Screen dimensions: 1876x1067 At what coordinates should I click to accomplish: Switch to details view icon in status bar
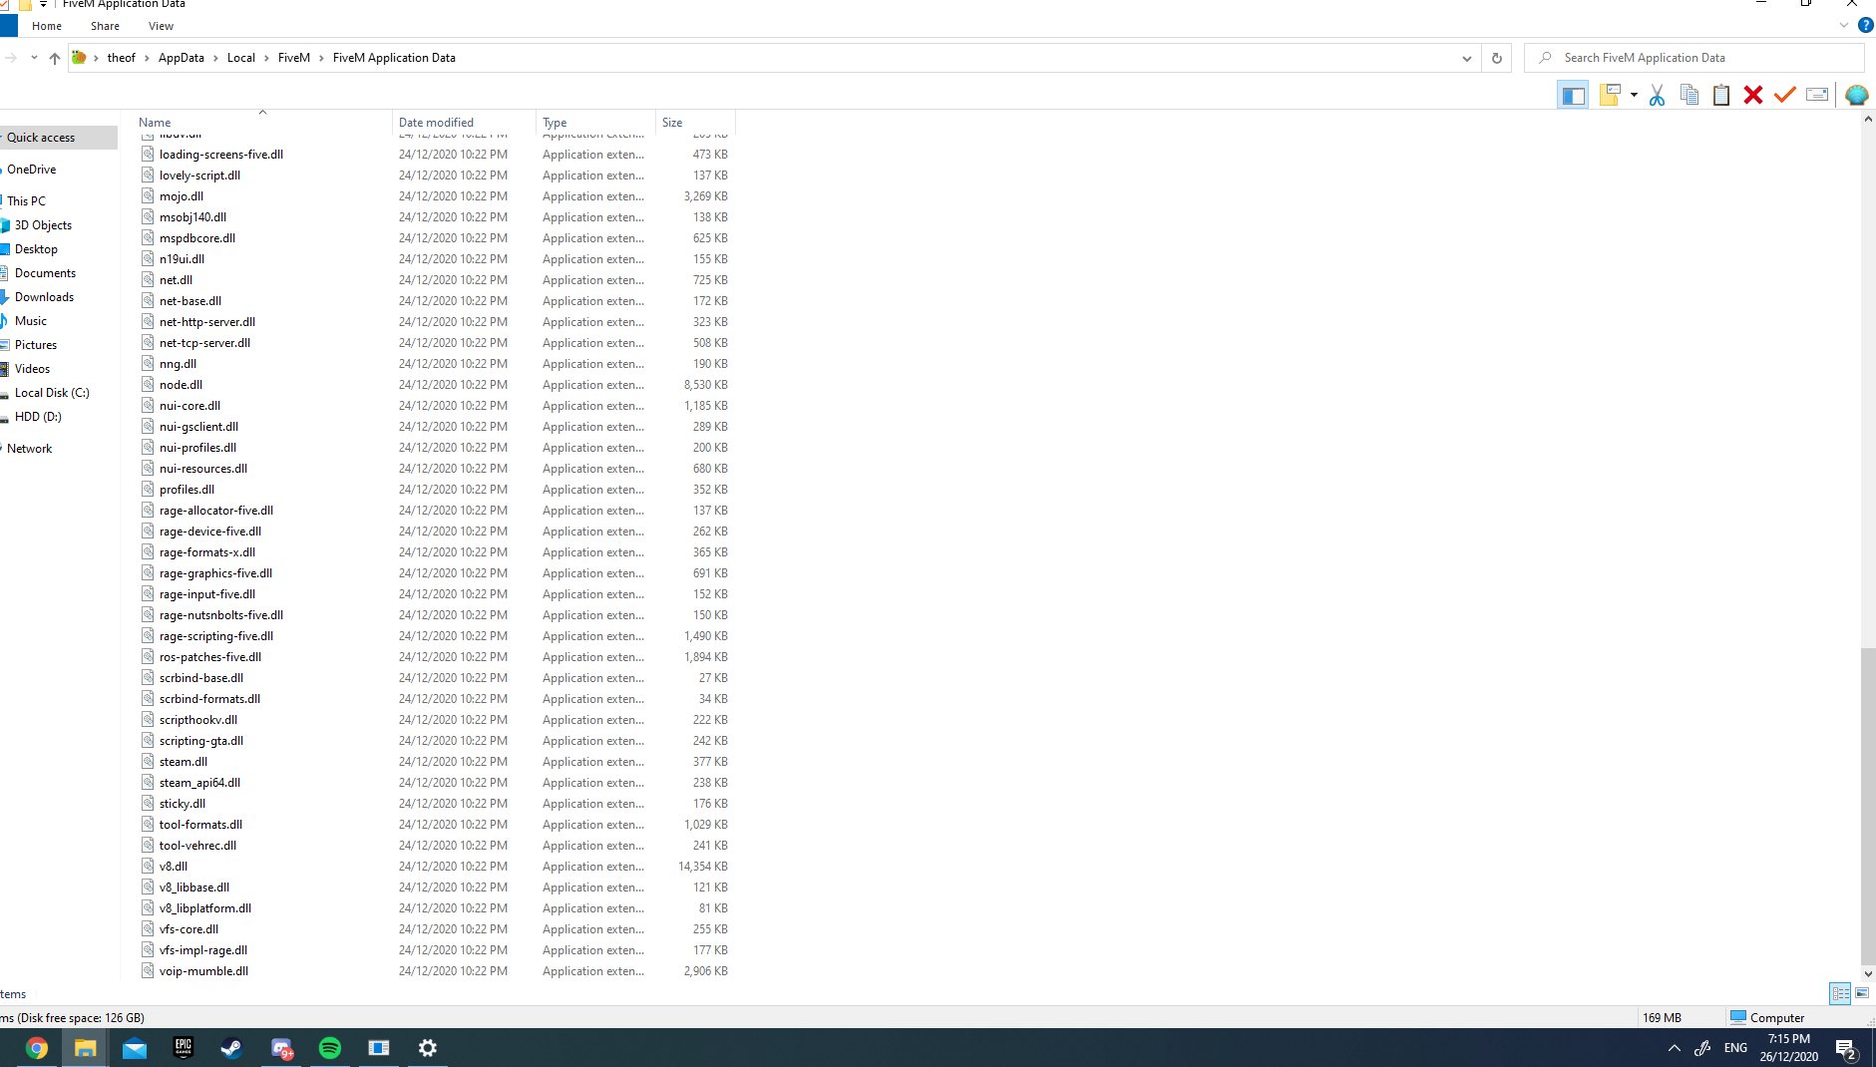1840,993
